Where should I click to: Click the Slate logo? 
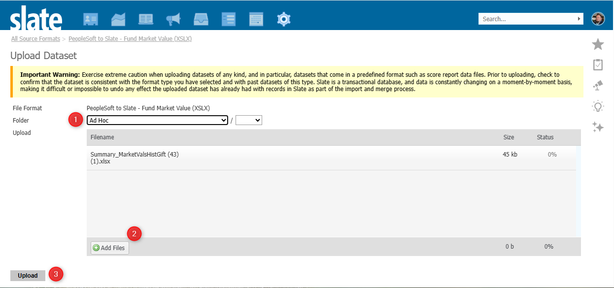(x=36, y=18)
